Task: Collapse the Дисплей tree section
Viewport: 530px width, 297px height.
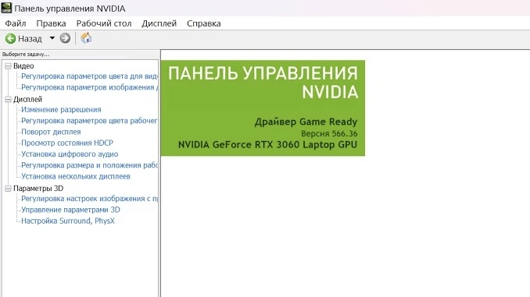Action: click(x=8, y=100)
